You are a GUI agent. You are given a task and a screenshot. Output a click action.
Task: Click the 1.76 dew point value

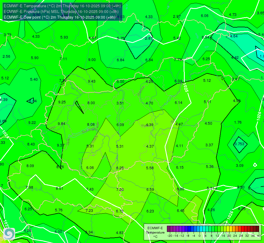(238, 122)
